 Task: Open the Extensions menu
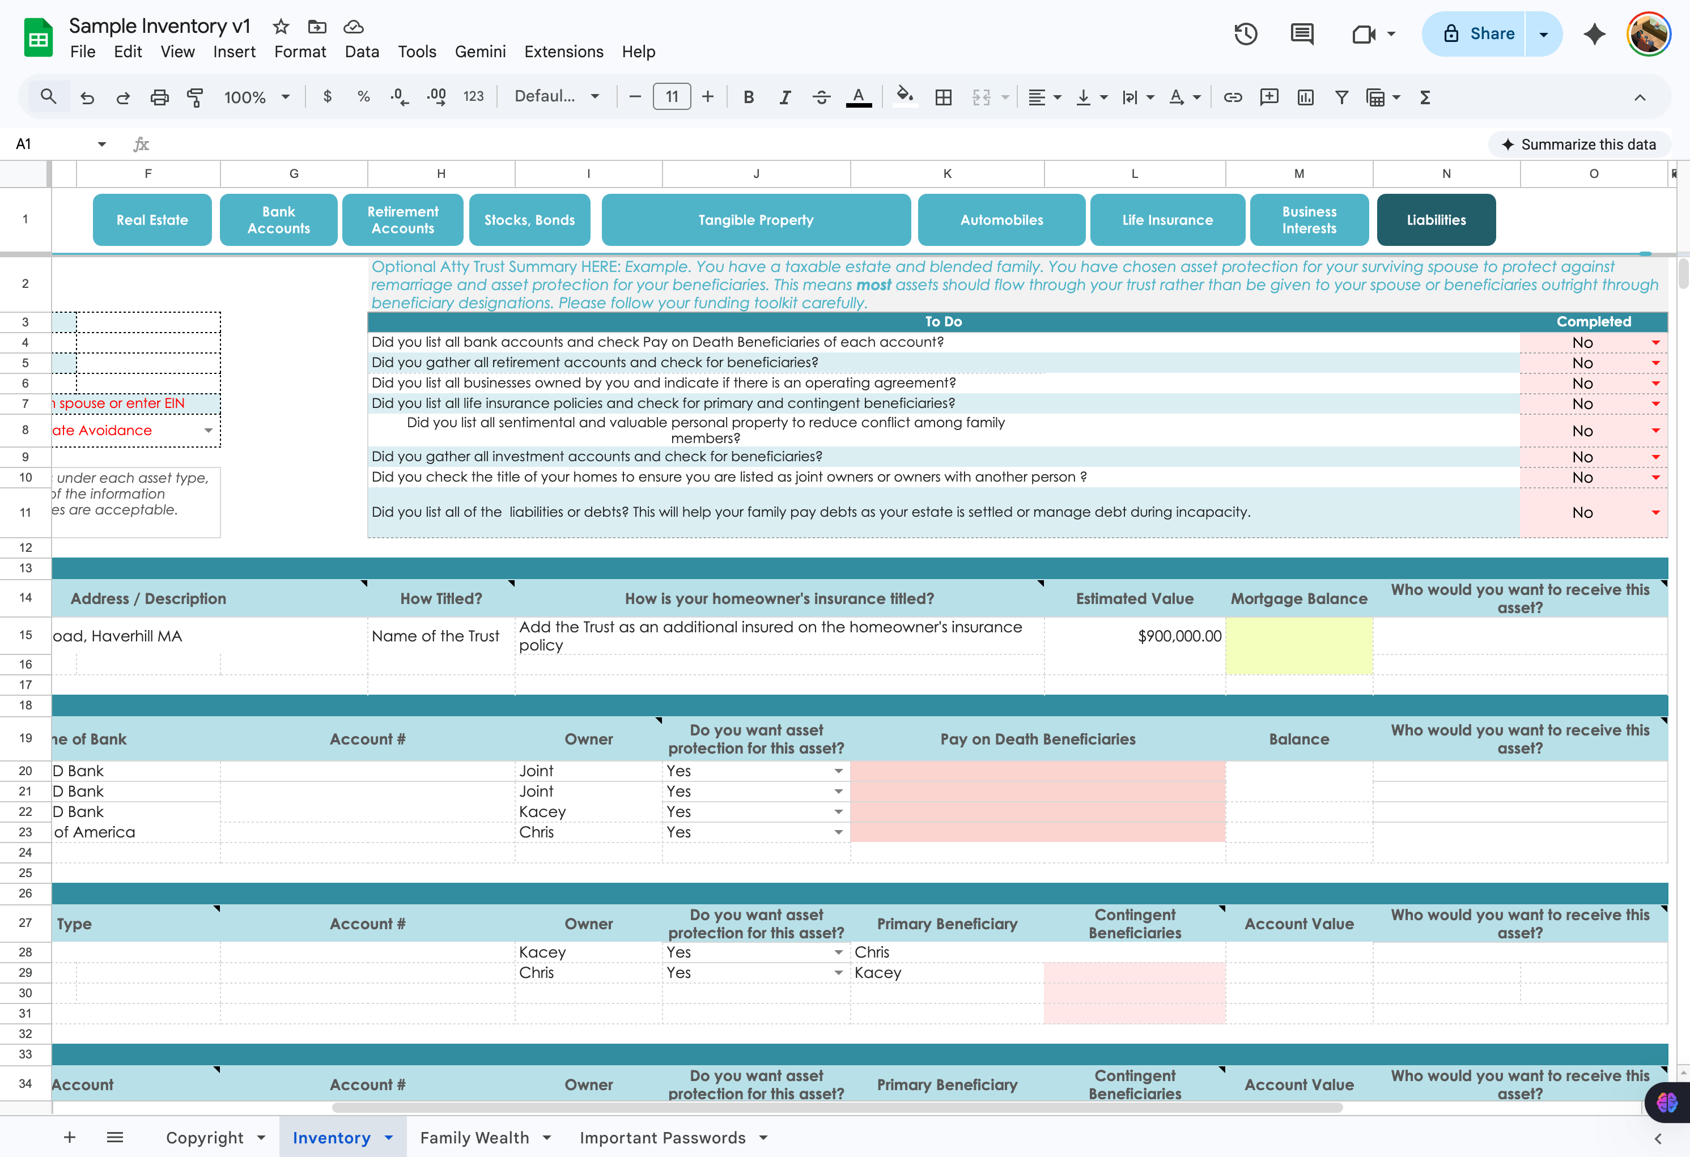(x=563, y=51)
